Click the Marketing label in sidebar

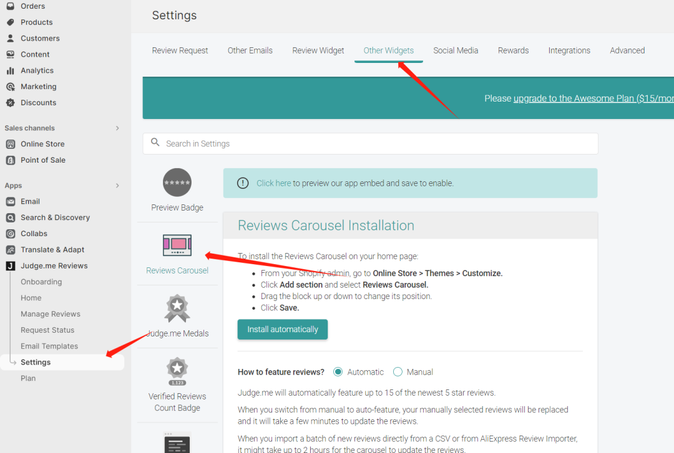pos(38,87)
